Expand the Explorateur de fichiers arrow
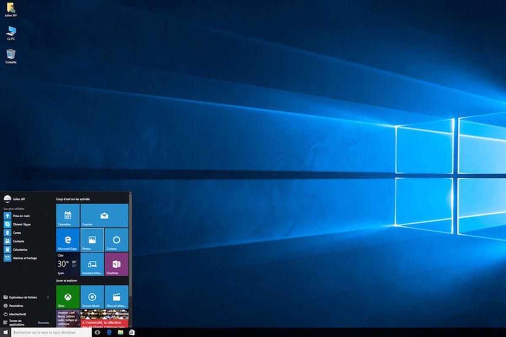This screenshot has height=337, width=506. point(48,297)
